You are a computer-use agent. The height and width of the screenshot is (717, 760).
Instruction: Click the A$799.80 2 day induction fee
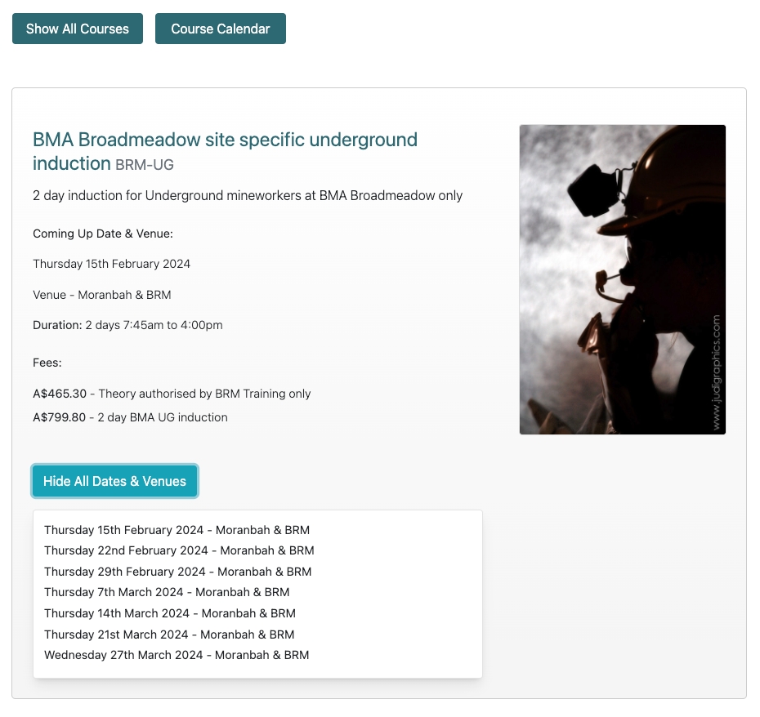130,417
